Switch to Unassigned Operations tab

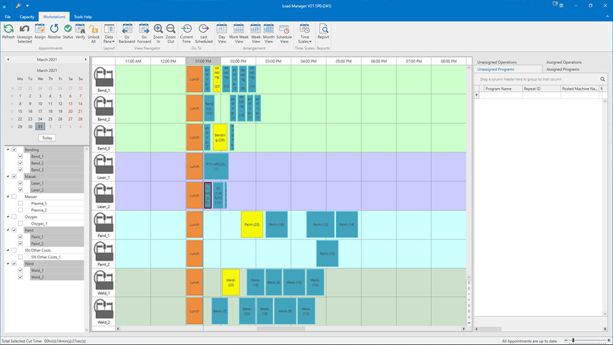[x=497, y=62]
